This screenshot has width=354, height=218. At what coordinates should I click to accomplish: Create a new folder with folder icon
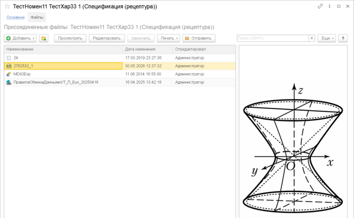point(44,38)
